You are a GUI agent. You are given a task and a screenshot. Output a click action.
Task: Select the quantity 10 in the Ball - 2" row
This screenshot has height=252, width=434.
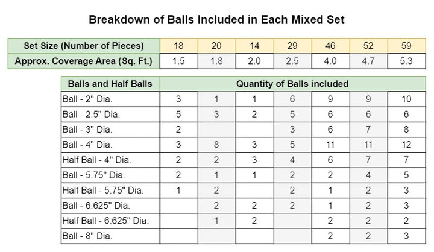[x=407, y=99]
